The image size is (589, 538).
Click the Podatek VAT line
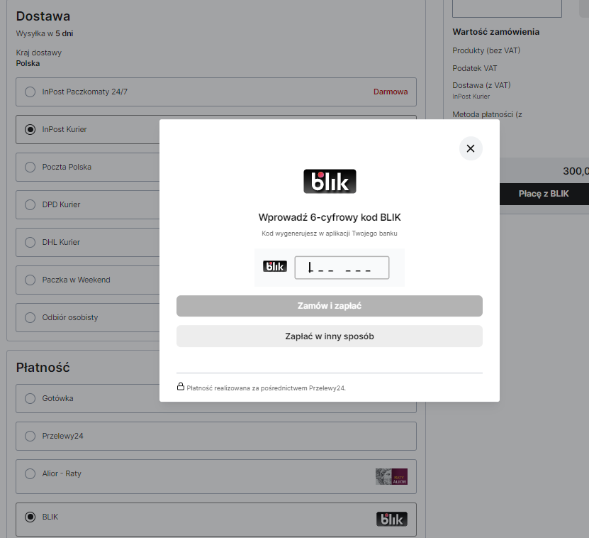475,68
